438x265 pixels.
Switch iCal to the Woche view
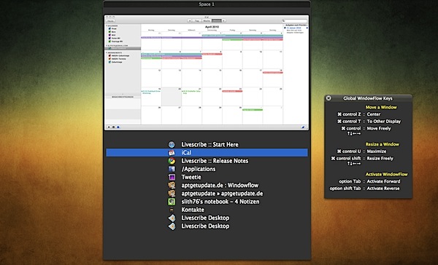click(x=207, y=20)
